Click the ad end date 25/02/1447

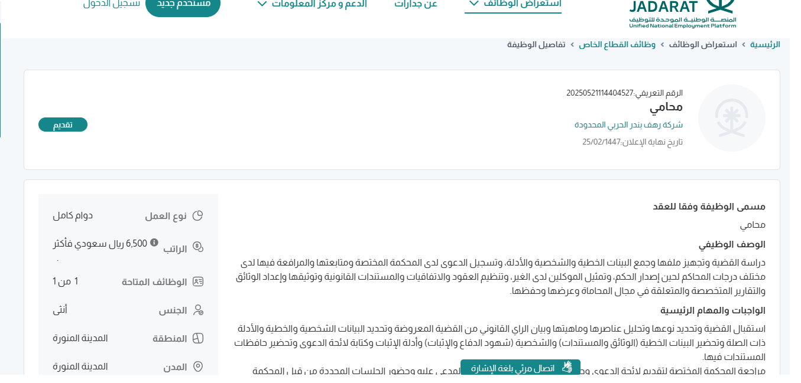coord(601,142)
